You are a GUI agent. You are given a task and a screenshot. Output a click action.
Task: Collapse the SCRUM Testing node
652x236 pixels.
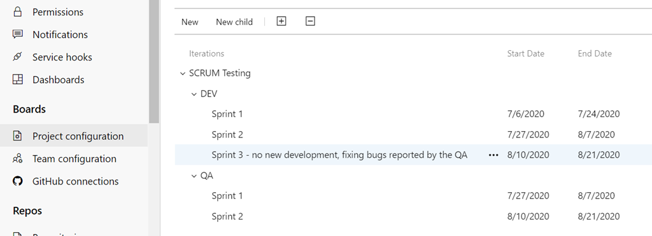tap(182, 74)
